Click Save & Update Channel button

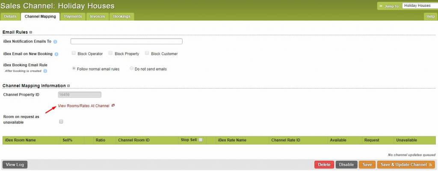406,165
